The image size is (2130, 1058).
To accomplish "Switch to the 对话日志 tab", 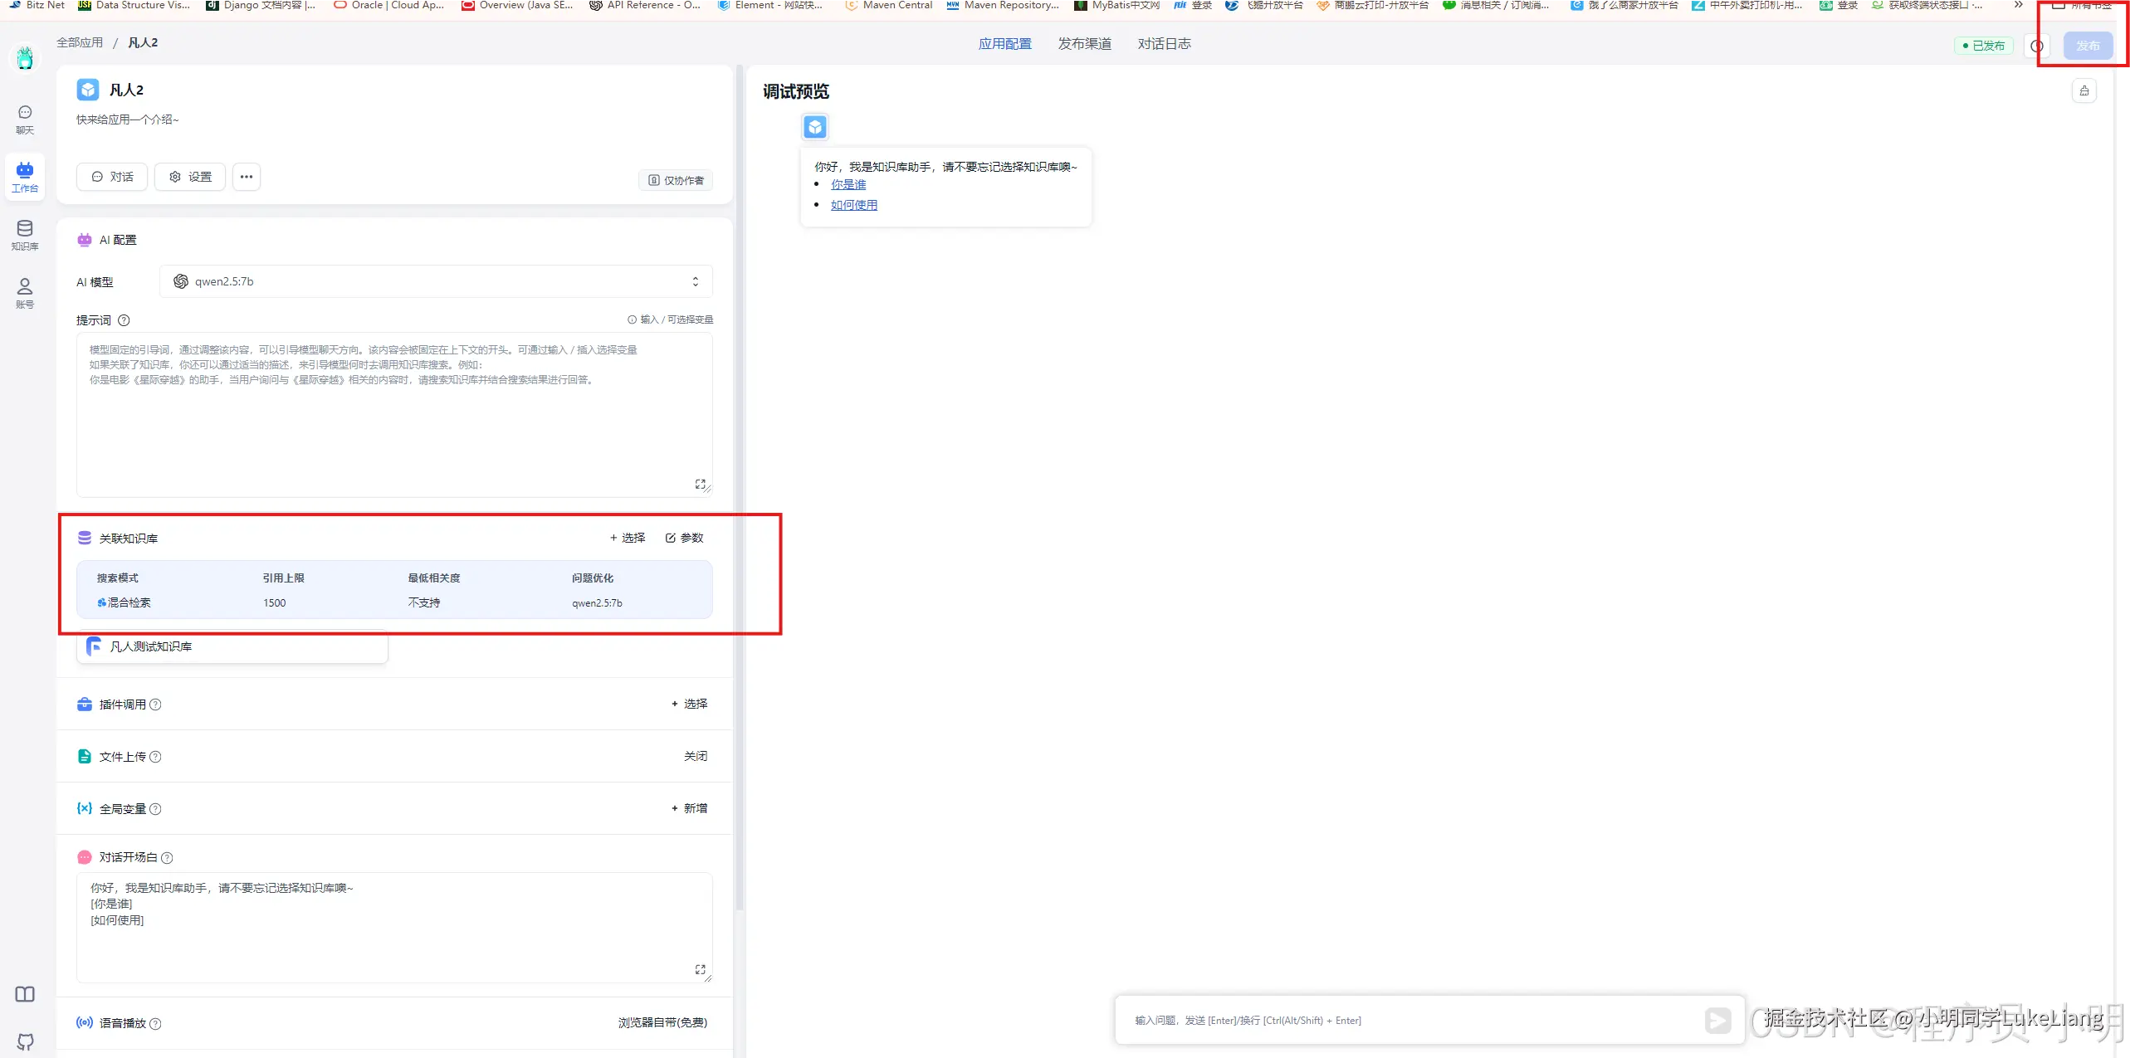I will coord(1164,44).
